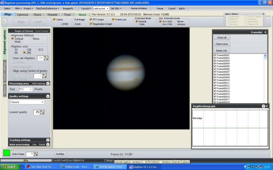
Task: Uncheck the Frame List checkbox
Action: coord(113,19)
